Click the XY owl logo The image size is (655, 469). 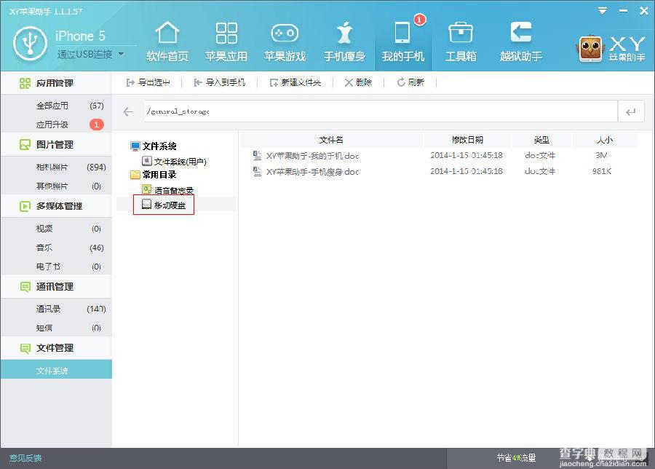(x=590, y=48)
